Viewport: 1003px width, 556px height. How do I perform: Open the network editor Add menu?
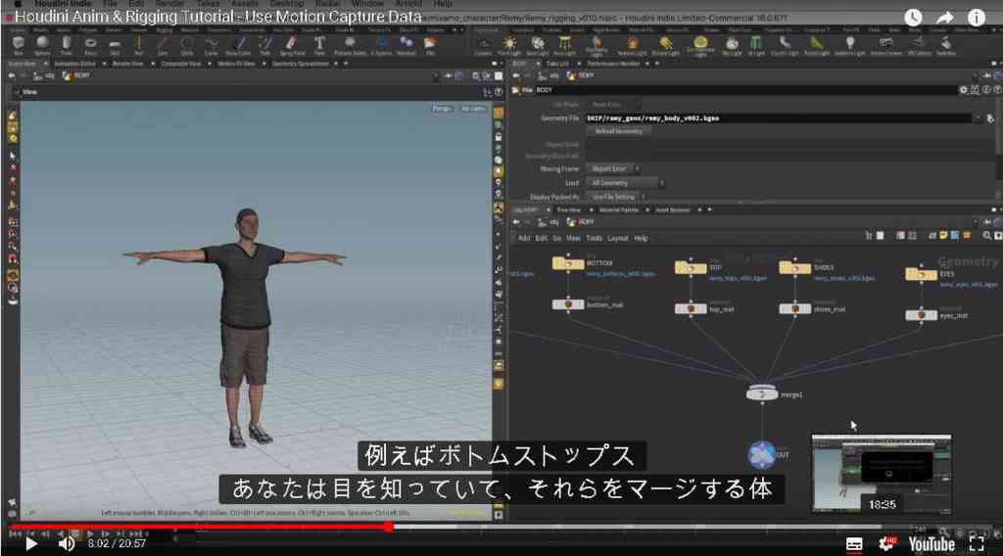pyautogui.click(x=524, y=239)
